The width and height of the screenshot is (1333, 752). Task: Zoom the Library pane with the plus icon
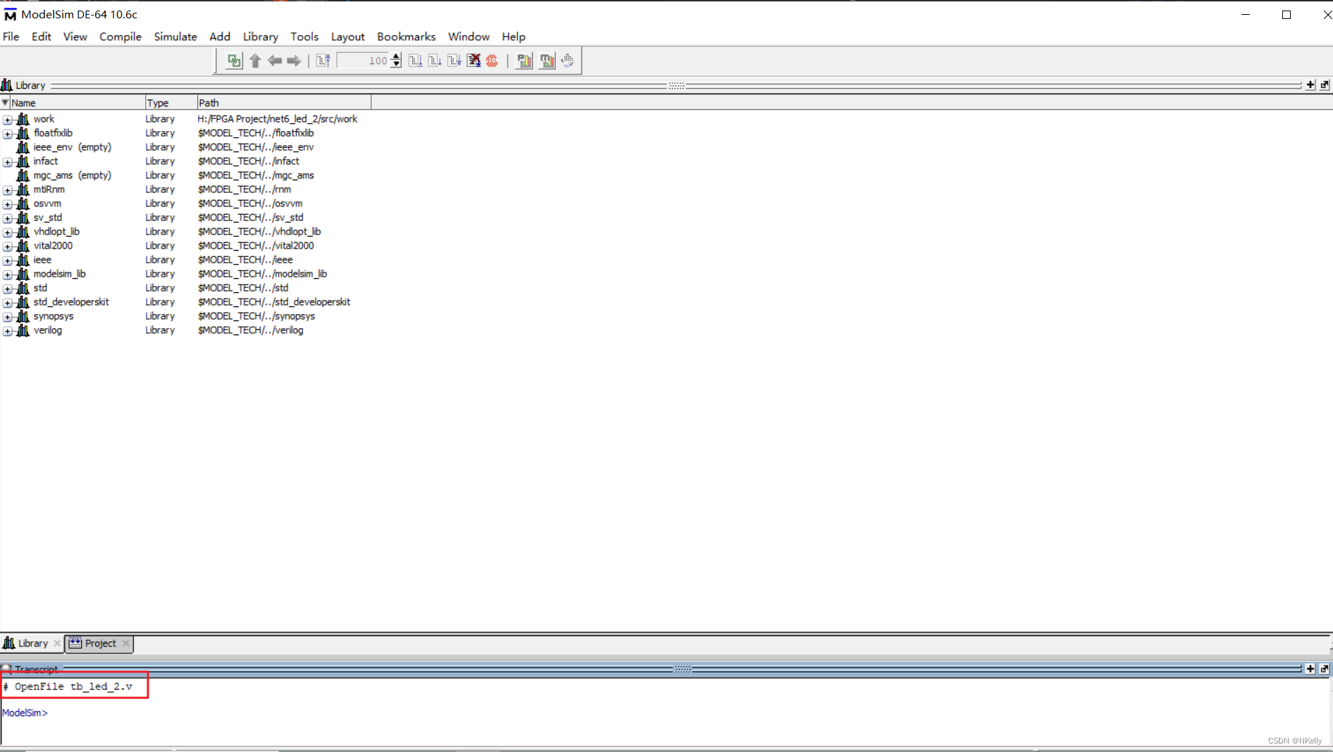[x=1310, y=85]
